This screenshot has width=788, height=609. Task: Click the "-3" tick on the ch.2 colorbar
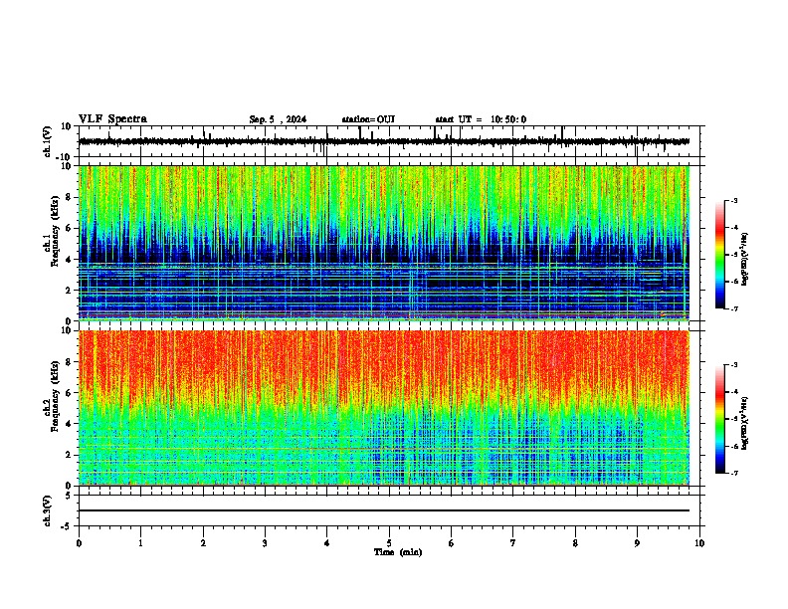(x=733, y=365)
